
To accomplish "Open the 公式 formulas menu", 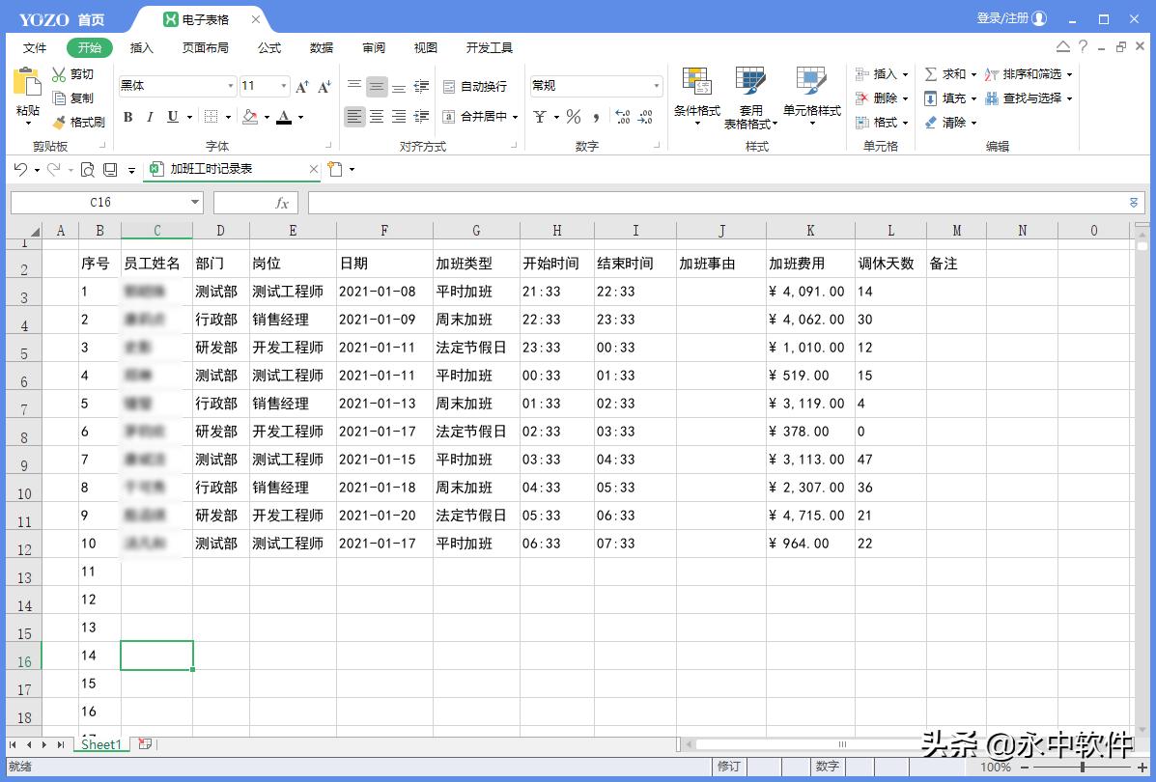I will [x=268, y=46].
